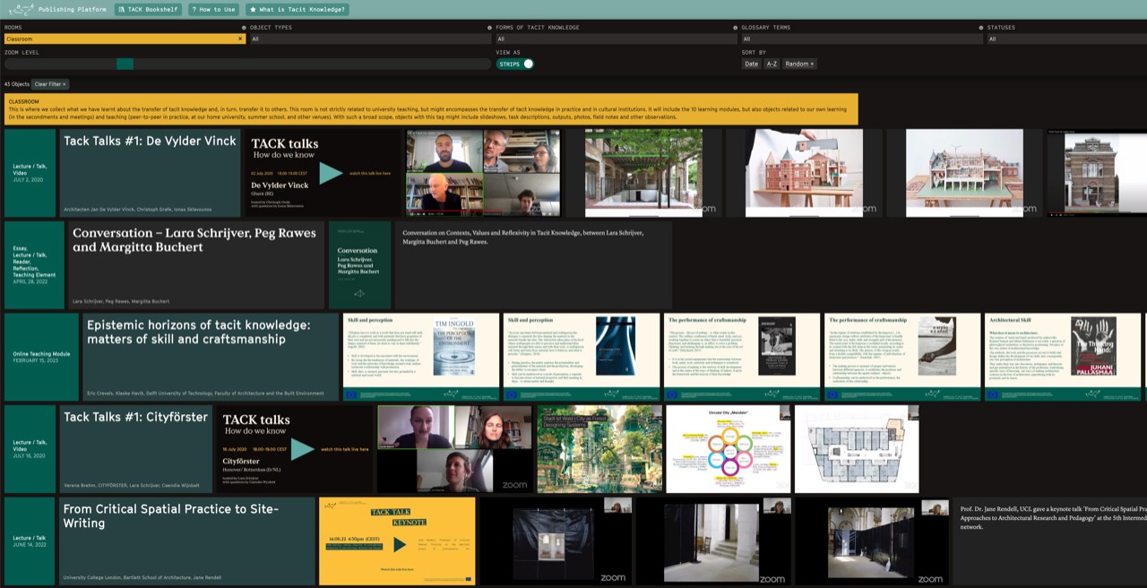The image size is (1147, 588).
Task: Remove Classroom filter with its x icon
Action: 240,39
